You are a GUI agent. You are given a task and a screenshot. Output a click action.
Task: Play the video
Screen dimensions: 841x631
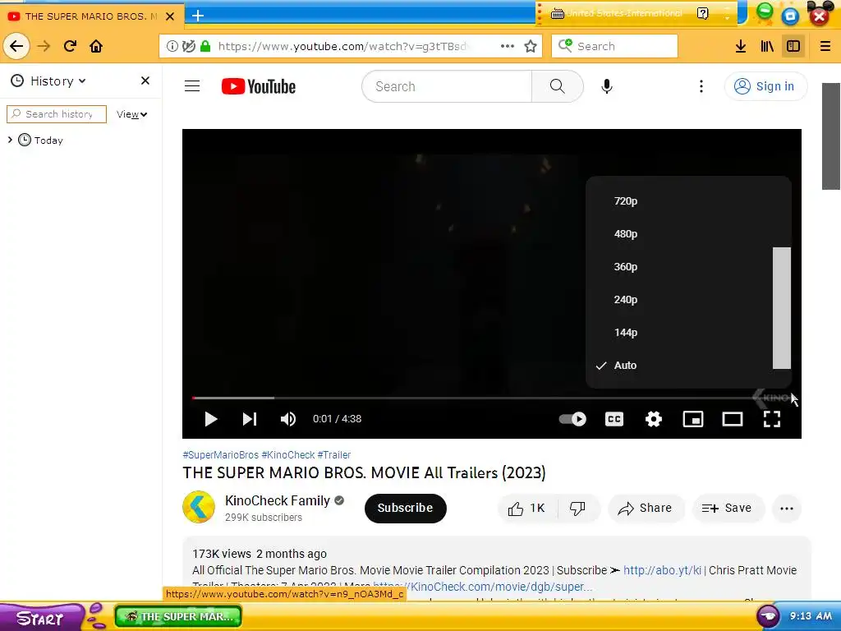(x=211, y=419)
